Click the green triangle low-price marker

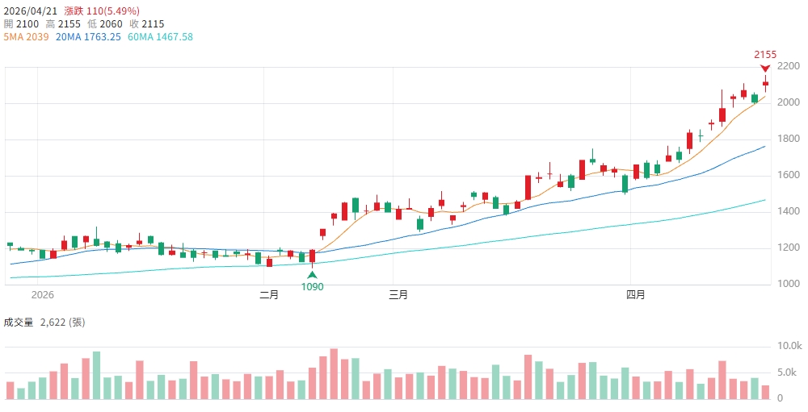point(312,275)
